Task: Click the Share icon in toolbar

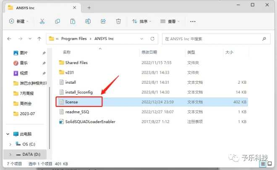Action: 103,21
